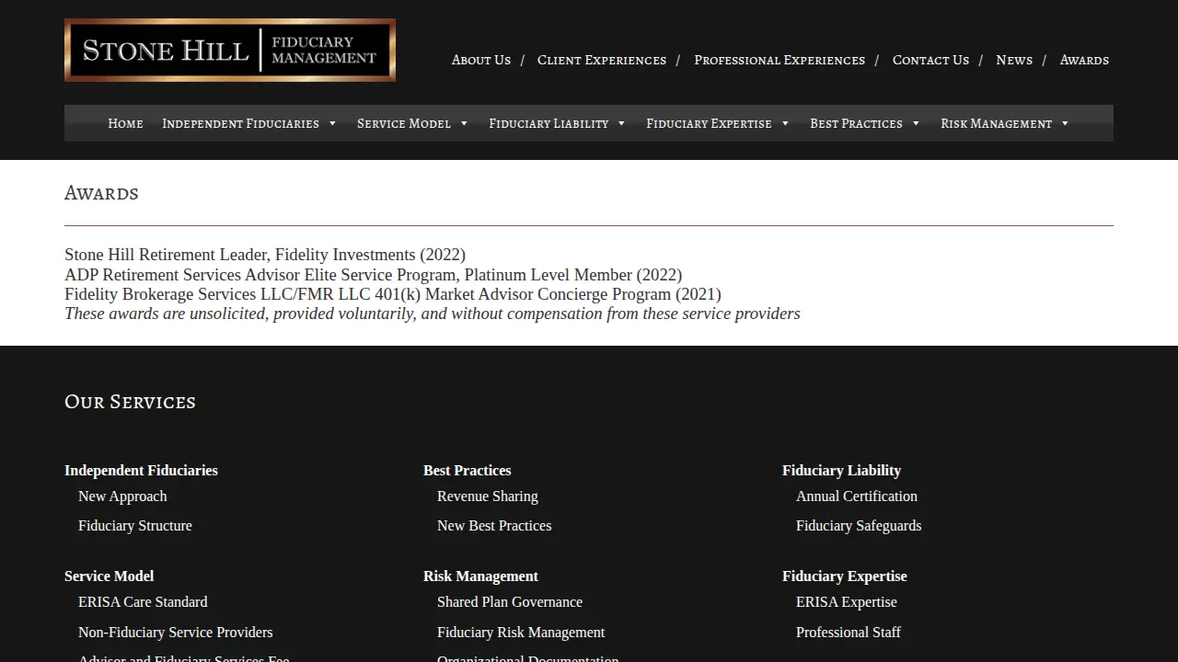Open the Fiduciary Structure footer link

135,526
